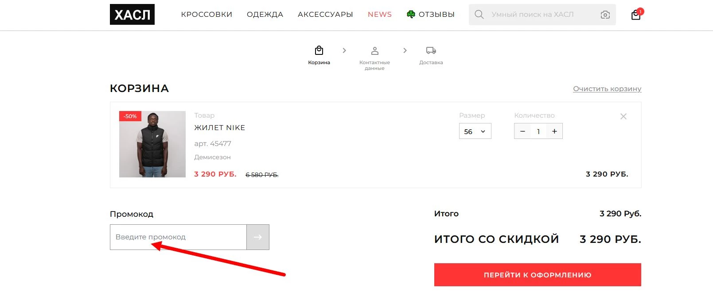
Task: Select the Корзина shopping bag step icon
Action: [319, 50]
